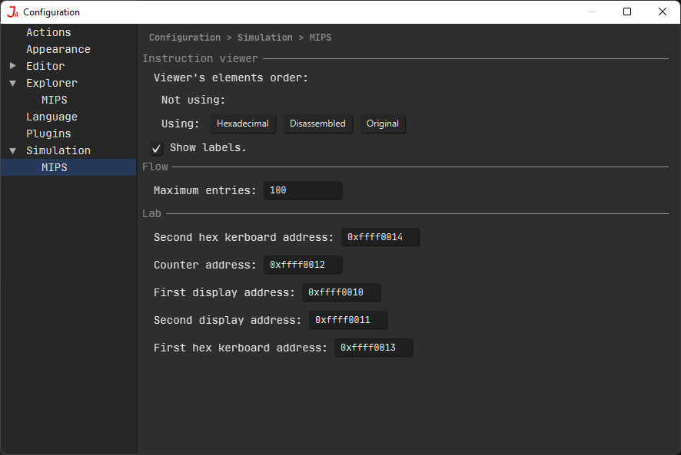Click Simulation in the breadcrumb path

(x=265, y=37)
